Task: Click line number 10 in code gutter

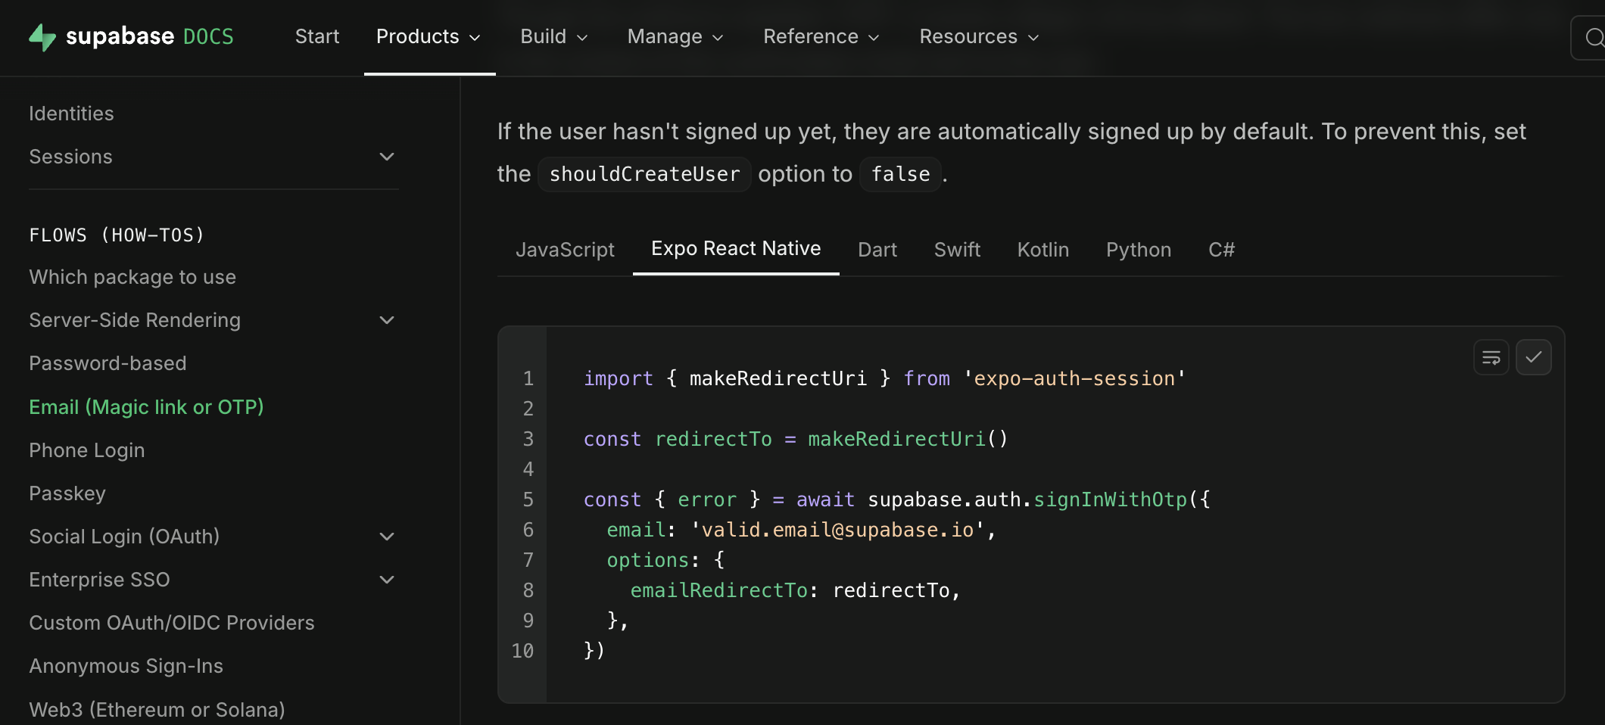Action: [x=522, y=651]
